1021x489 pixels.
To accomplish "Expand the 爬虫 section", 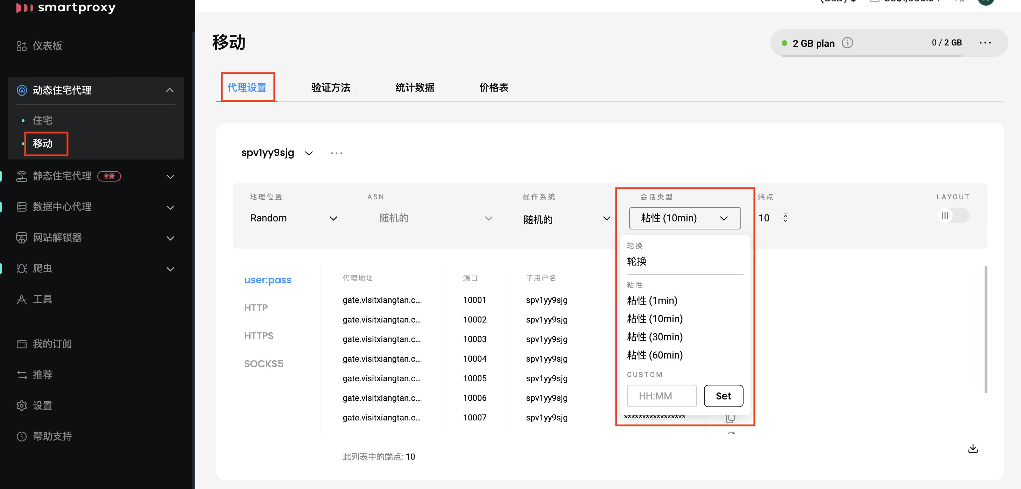I will point(170,269).
